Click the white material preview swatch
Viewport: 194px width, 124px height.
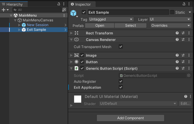coord(78,99)
